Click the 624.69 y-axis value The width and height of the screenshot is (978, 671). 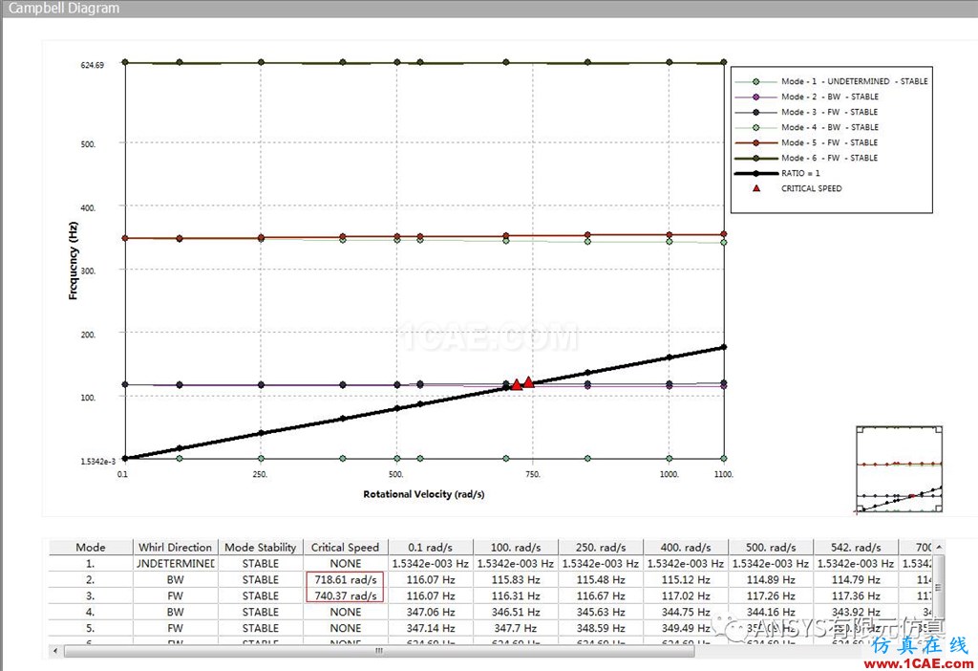coord(93,65)
